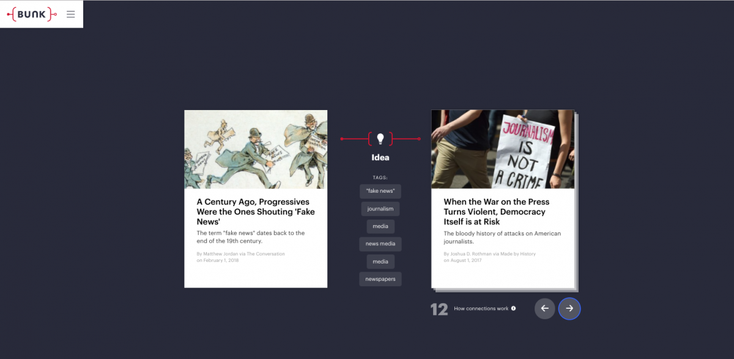Click the How connections work link
The image size is (734, 359).
(481, 309)
